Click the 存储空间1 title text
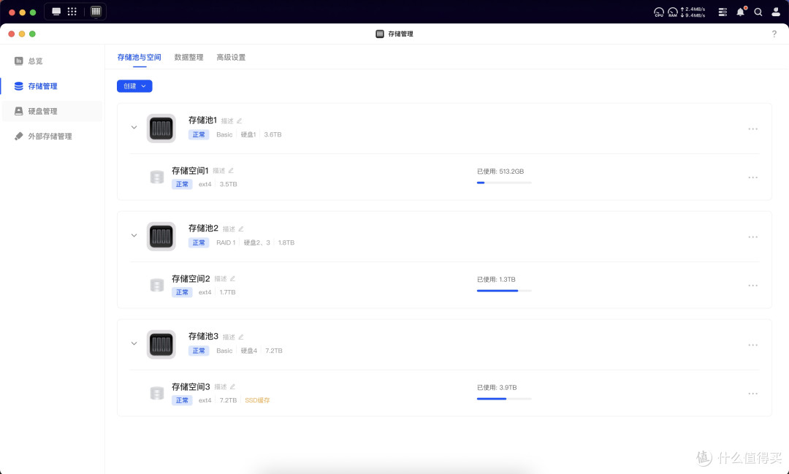 click(x=190, y=171)
